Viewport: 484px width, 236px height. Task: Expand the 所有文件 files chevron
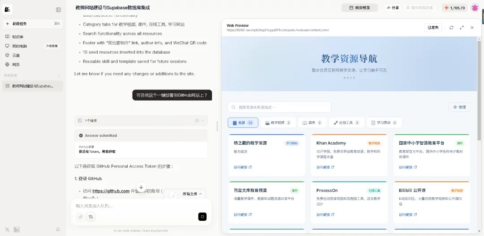coord(200,194)
